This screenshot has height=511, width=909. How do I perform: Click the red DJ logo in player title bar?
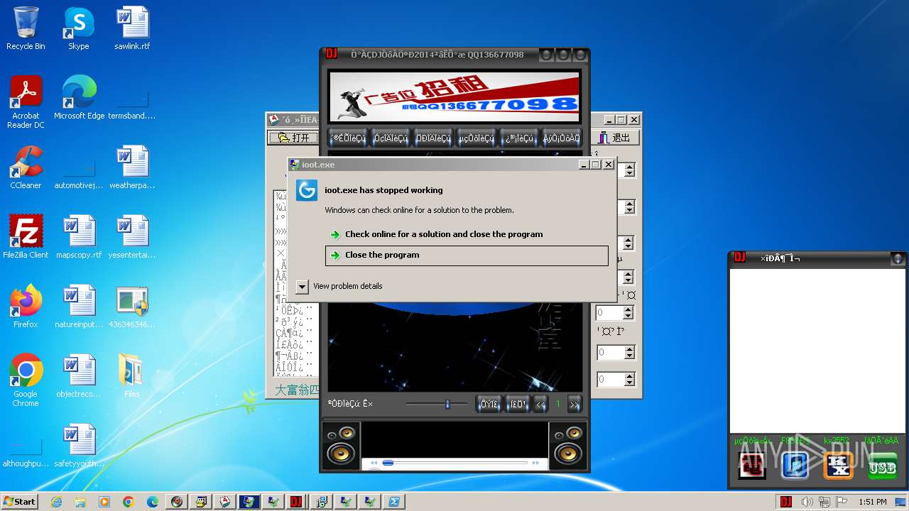point(331,54)
